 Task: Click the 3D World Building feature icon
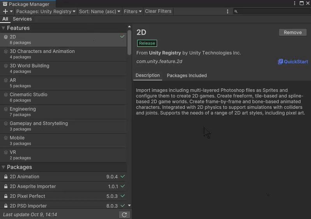[6, 66]
